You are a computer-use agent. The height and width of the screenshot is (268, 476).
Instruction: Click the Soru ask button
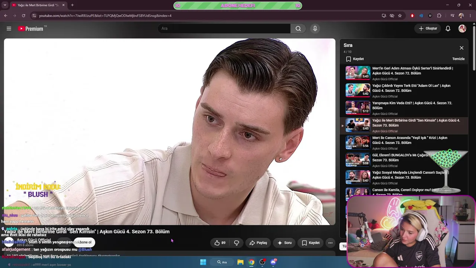(x=284, y=243)
